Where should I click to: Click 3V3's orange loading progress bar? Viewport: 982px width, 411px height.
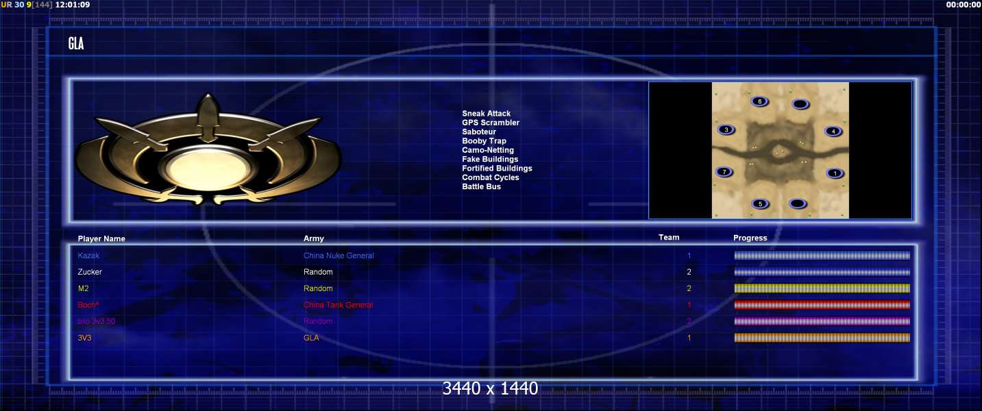coord(822,338)
